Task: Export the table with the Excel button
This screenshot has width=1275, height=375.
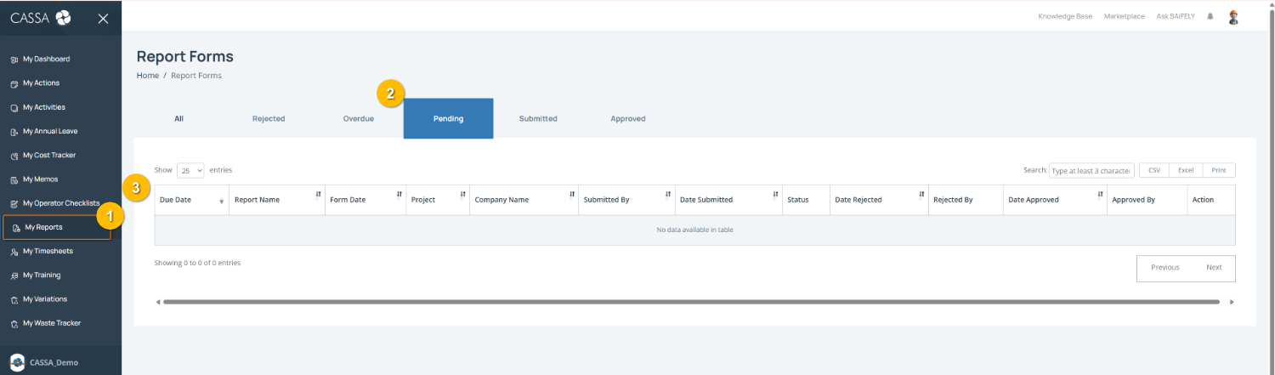Action: tap(1186, 170)
